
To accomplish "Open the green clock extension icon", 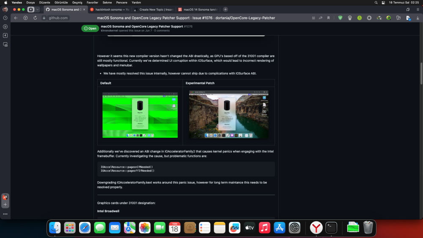I will pos(360,18).
